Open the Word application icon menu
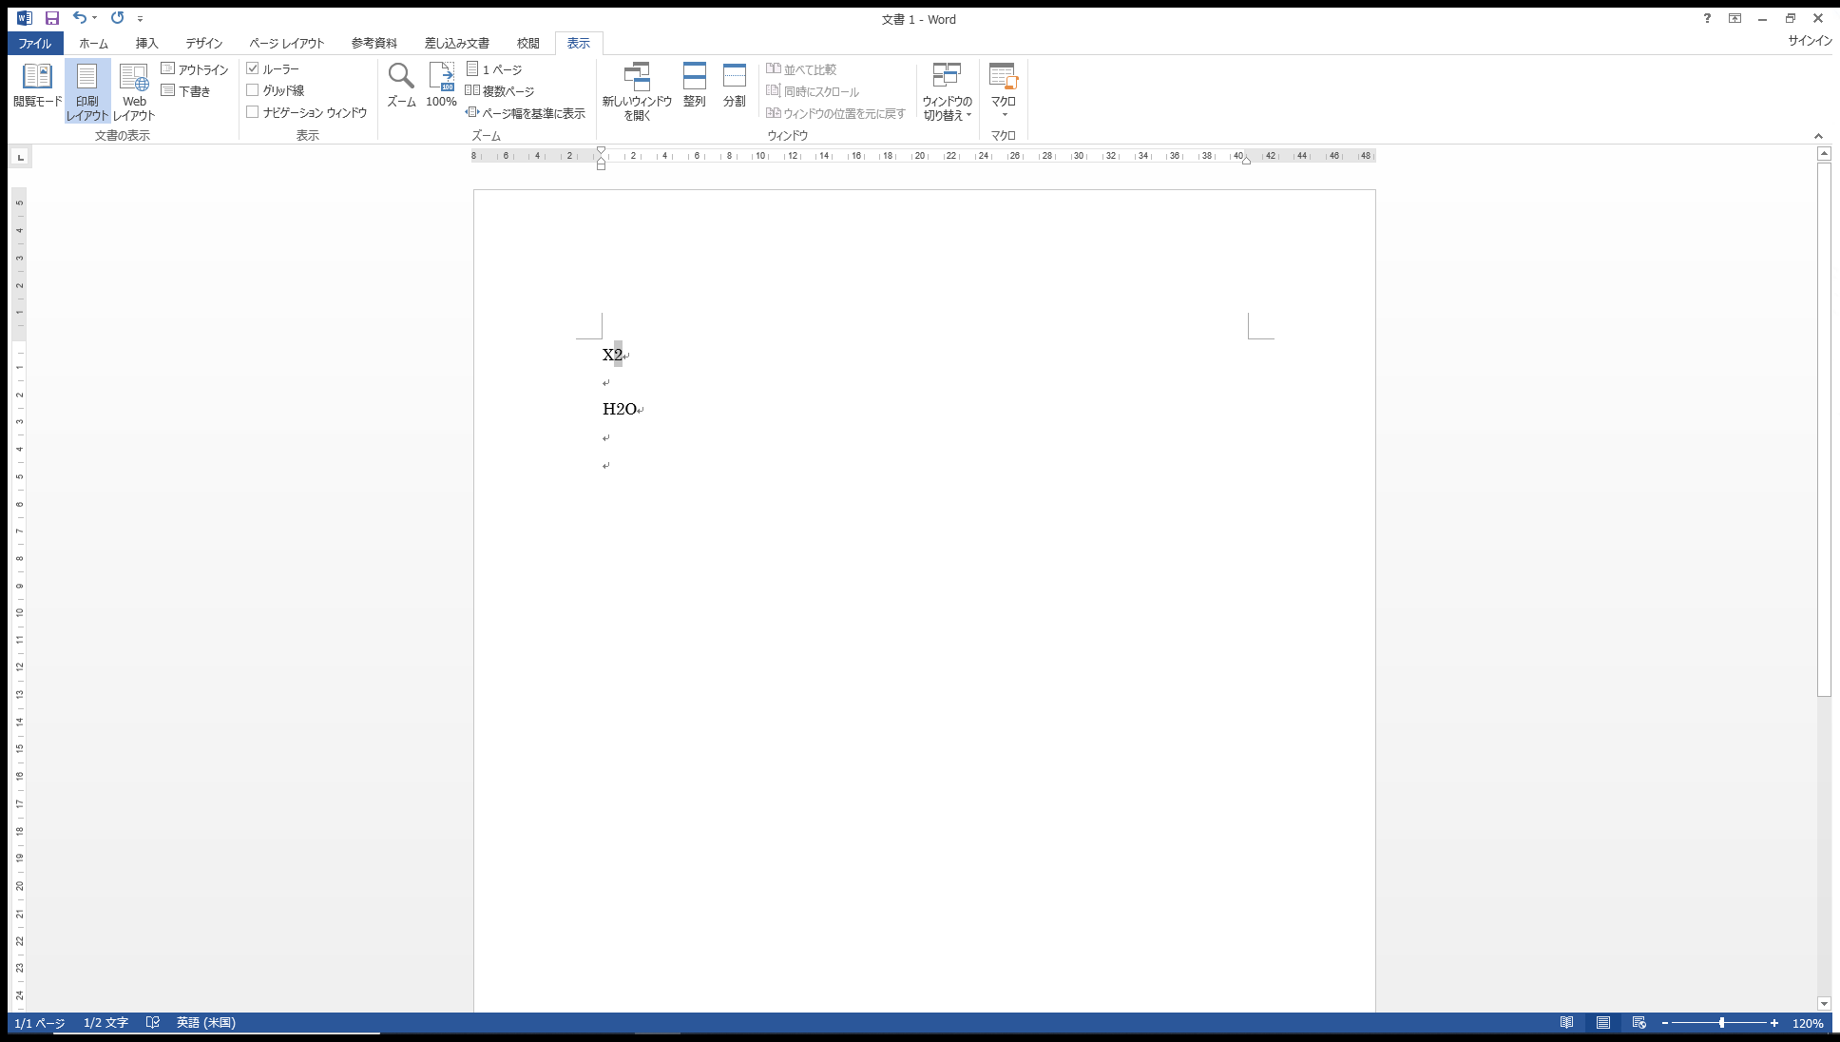This screenshot has width=1840, height=1042. (25, 18)
